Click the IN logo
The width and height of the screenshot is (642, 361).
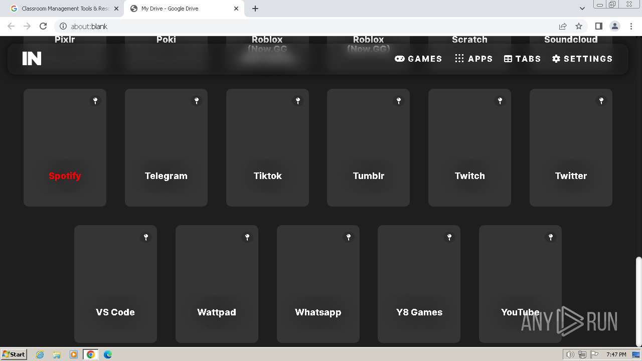[32, 59]
